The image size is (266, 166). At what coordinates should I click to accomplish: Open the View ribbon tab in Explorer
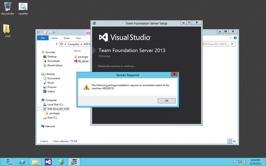tap(78, 38)
